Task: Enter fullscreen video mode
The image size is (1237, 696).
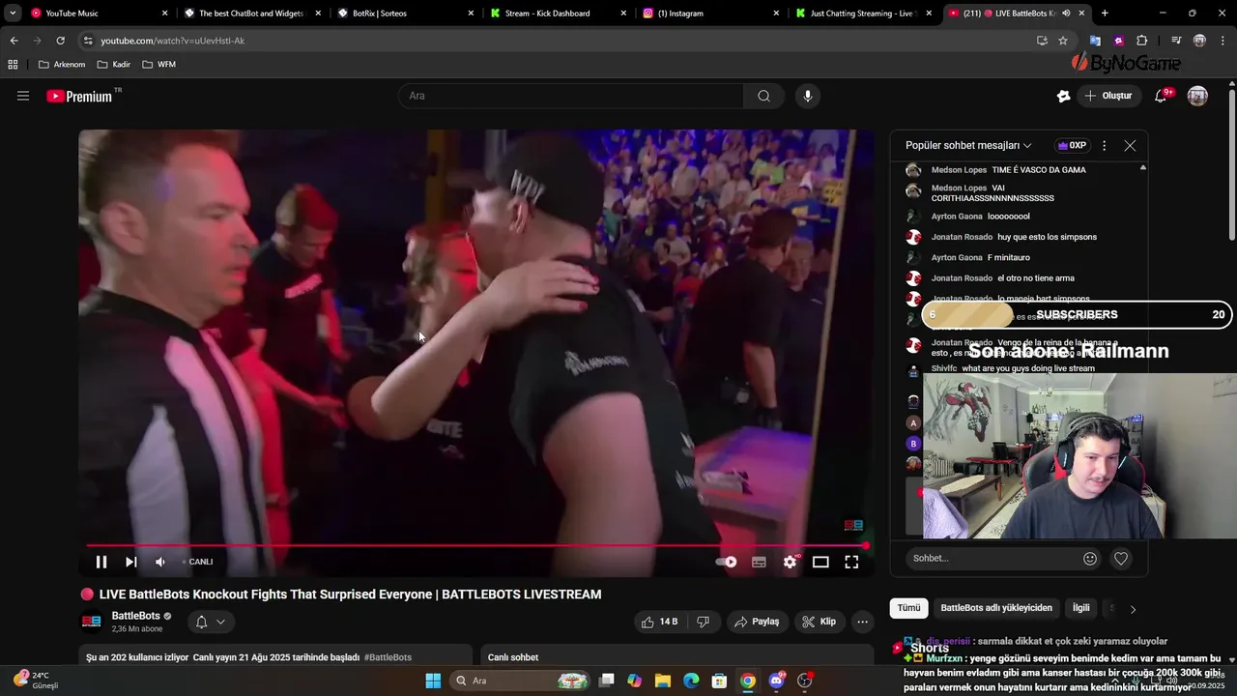Action: click(x=851, y=562)
